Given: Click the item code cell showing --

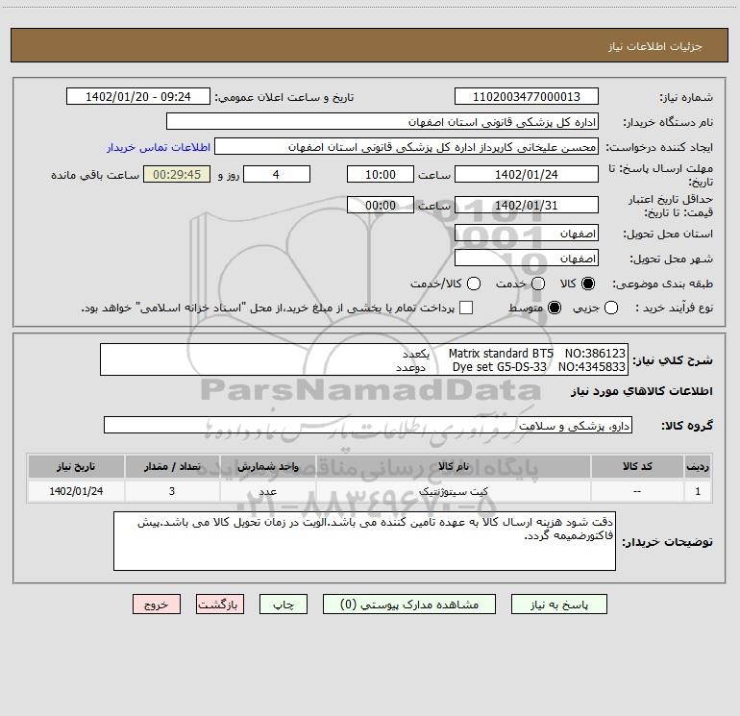Looking at the screenshot, I should click(637, 491).
